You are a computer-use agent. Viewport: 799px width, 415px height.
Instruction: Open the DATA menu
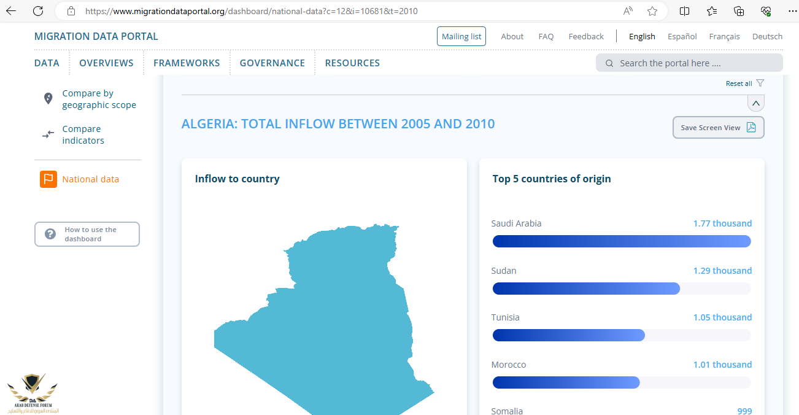click(47, 63)
